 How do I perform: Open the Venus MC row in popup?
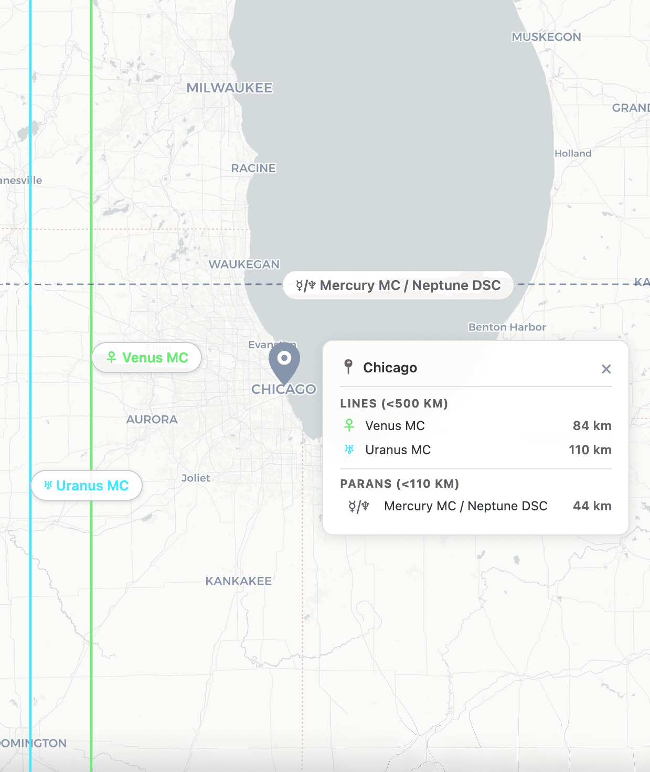[476, 425]
